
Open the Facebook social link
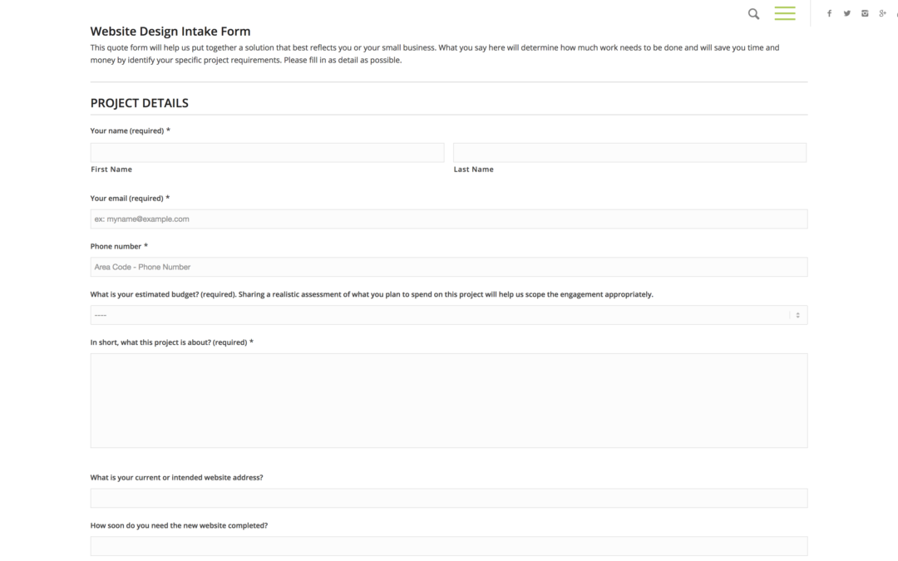tap(829, 13)
